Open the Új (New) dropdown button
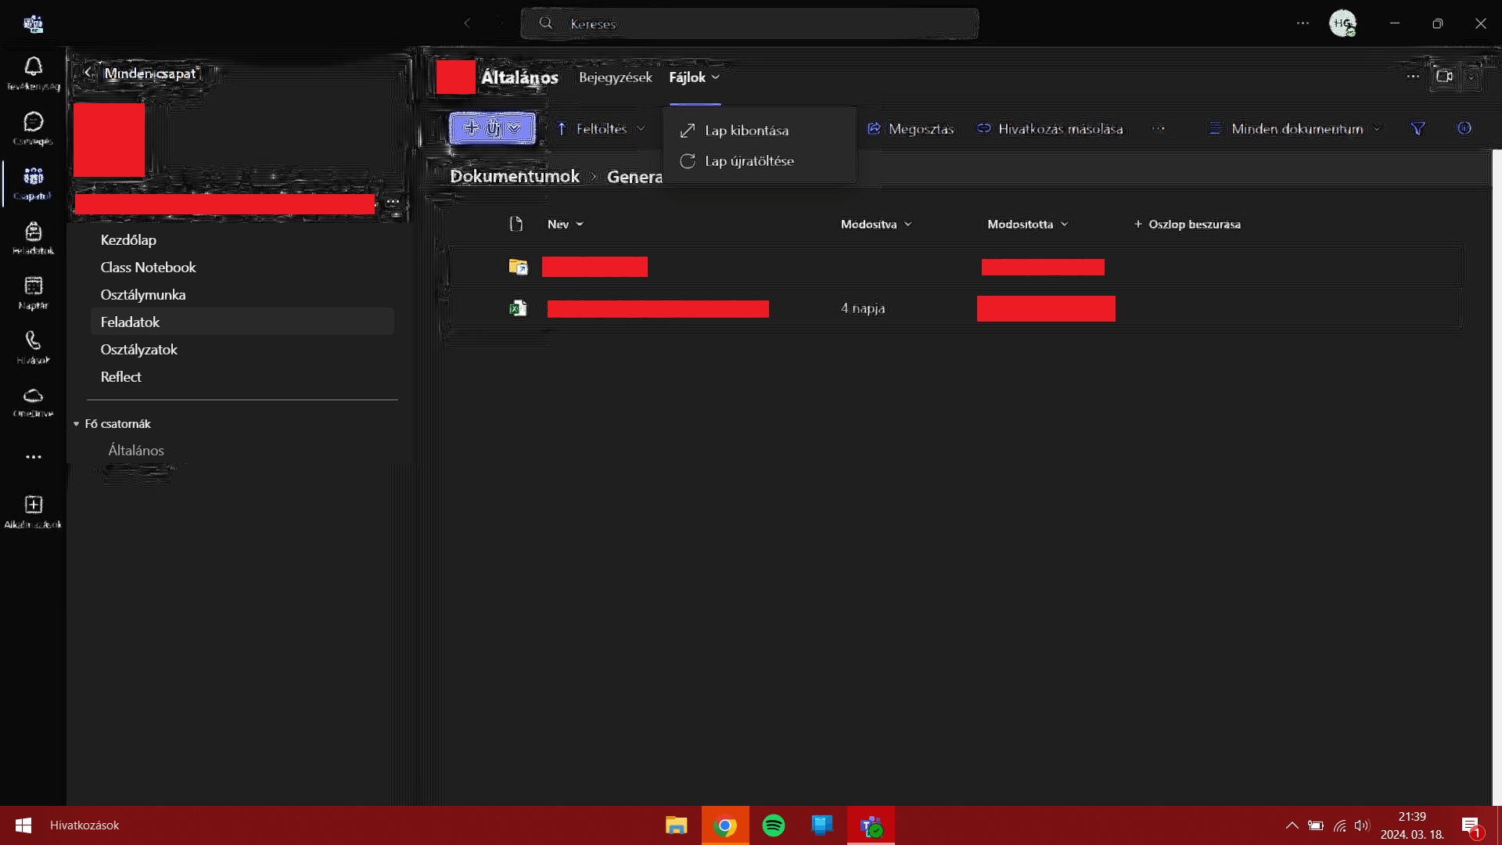The image size is (1502, 845). point(492,128)
